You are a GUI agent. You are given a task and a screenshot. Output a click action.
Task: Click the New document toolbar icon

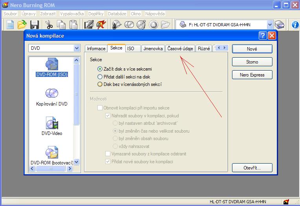[10, 25]
